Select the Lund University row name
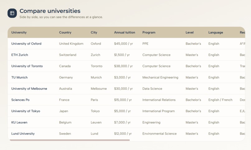The height and width of the screenshot is (150, 251). 23,134
